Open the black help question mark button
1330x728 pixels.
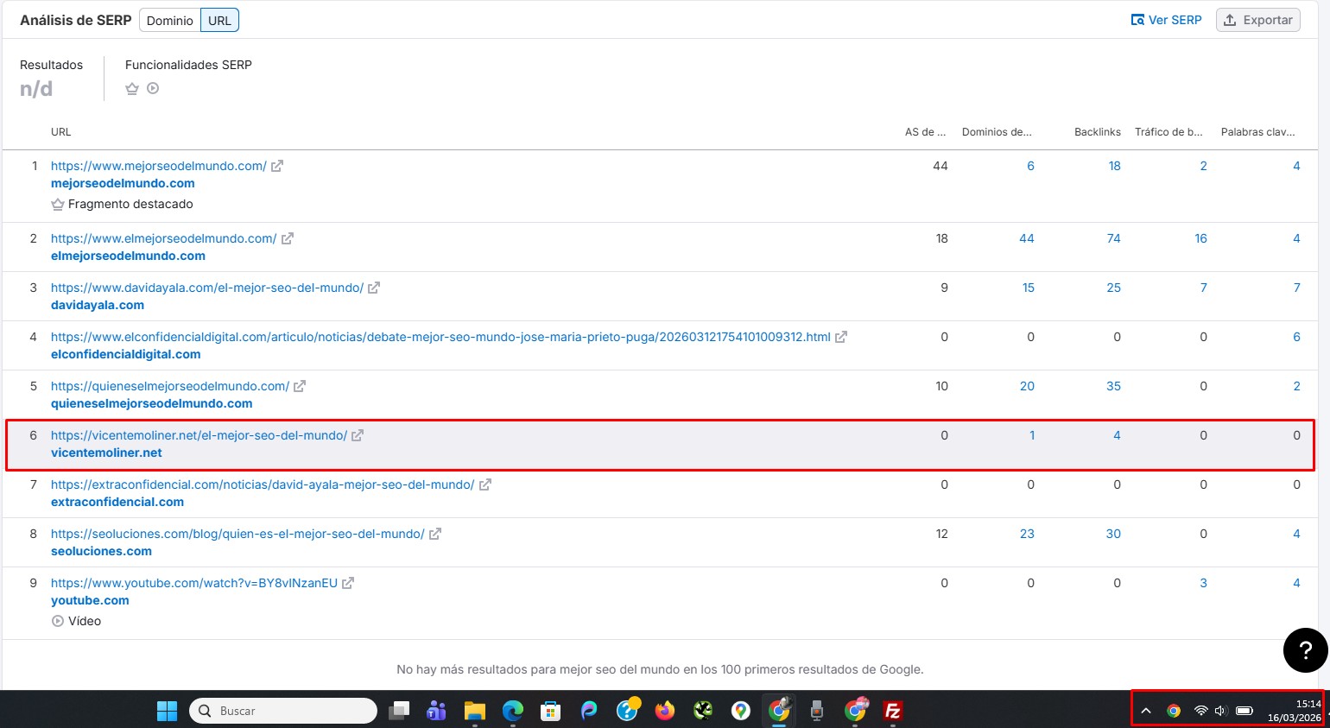1305,650
